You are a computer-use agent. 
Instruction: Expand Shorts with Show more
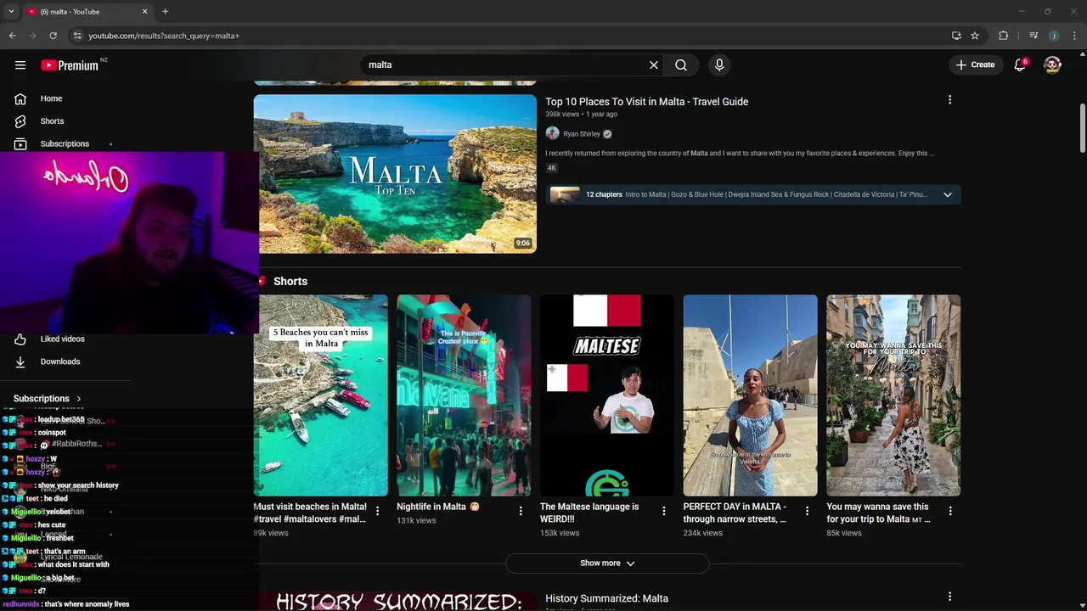(607, 563)
